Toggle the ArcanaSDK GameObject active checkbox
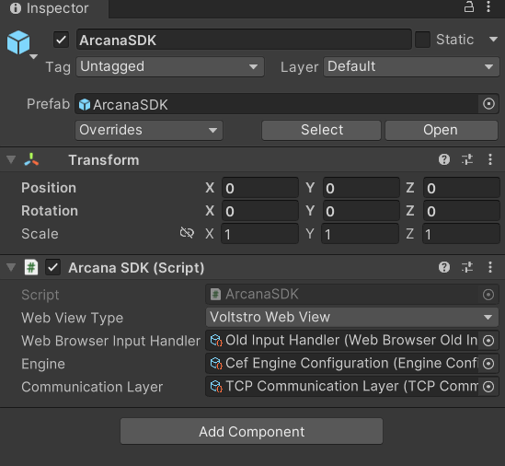505x466 pixels. click(x=62, y=40)
